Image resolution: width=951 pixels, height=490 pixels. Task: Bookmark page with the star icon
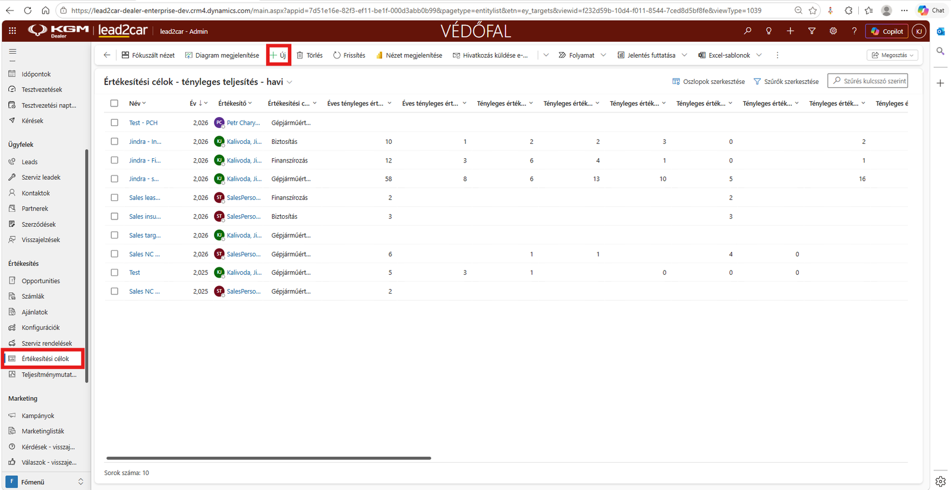813,10
